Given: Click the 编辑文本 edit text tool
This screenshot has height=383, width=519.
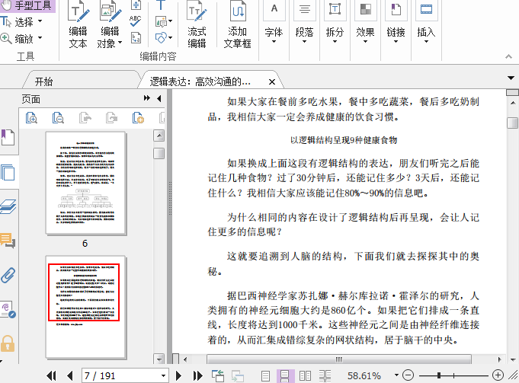Looking at the screenshot, I should [x=78, y=25].
